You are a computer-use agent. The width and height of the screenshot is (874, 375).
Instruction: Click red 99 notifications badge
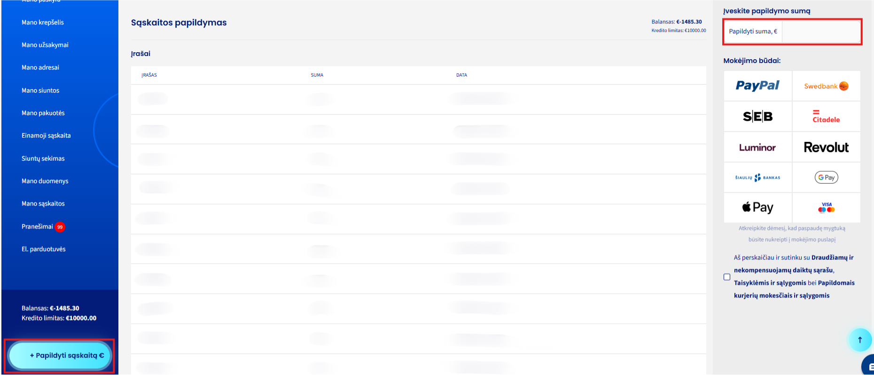tap(60, 227)
